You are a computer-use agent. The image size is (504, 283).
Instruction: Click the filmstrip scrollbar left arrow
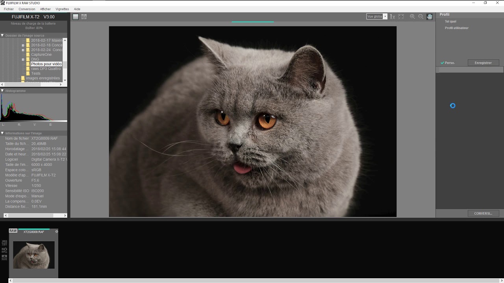coord(11,281)
